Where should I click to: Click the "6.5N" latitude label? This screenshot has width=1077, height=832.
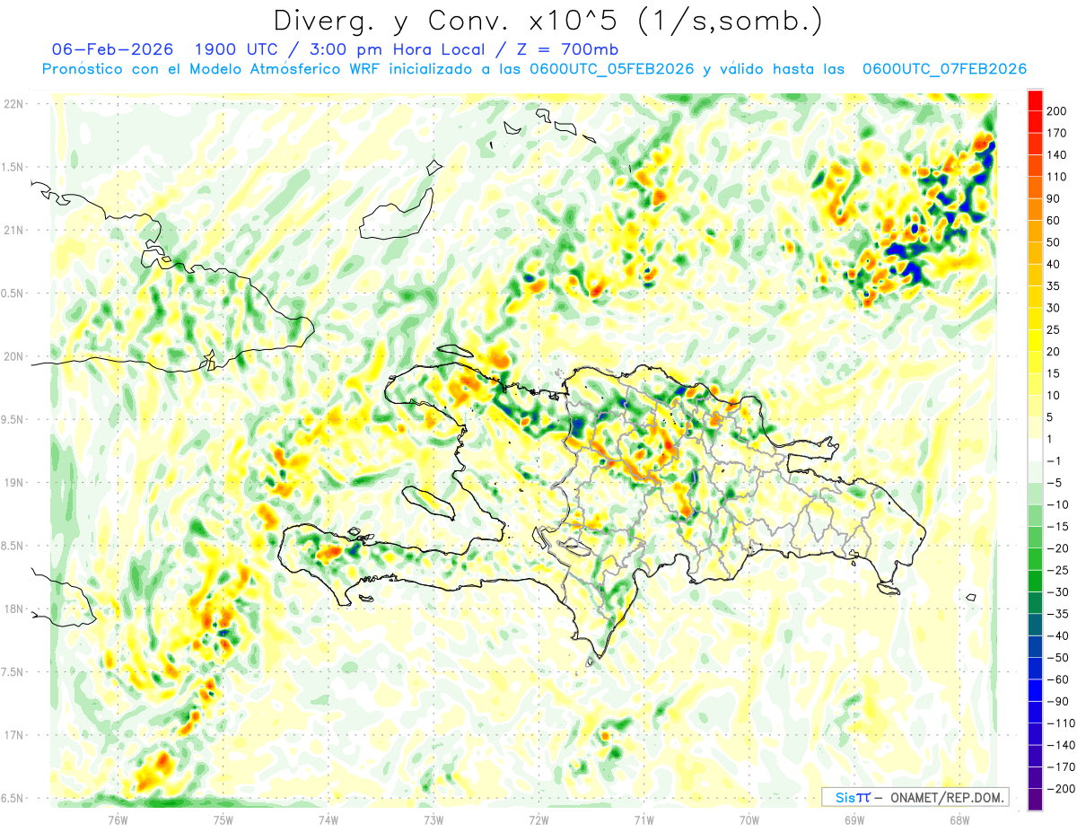13,798
